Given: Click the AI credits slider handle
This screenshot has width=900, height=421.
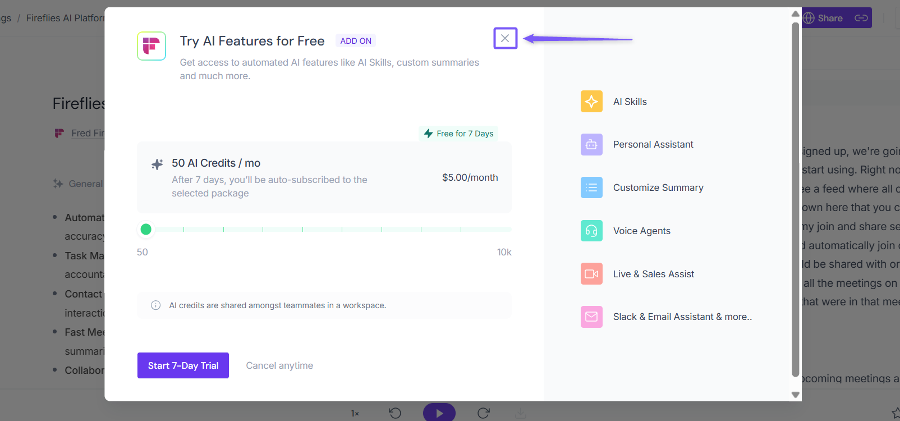Looking at the screenshot, I should tap(146, 229).
